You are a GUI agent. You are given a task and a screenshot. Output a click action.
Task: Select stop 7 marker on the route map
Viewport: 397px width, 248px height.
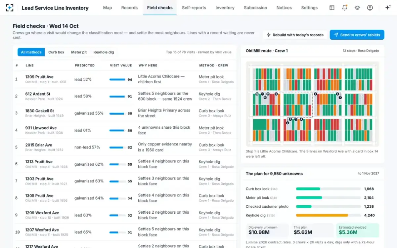tap(340, 98)
